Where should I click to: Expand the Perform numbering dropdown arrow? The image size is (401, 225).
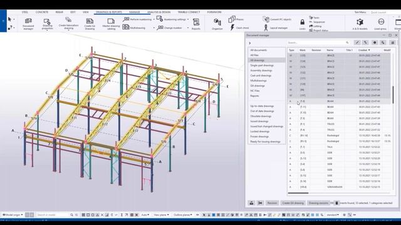click(154, 19)
